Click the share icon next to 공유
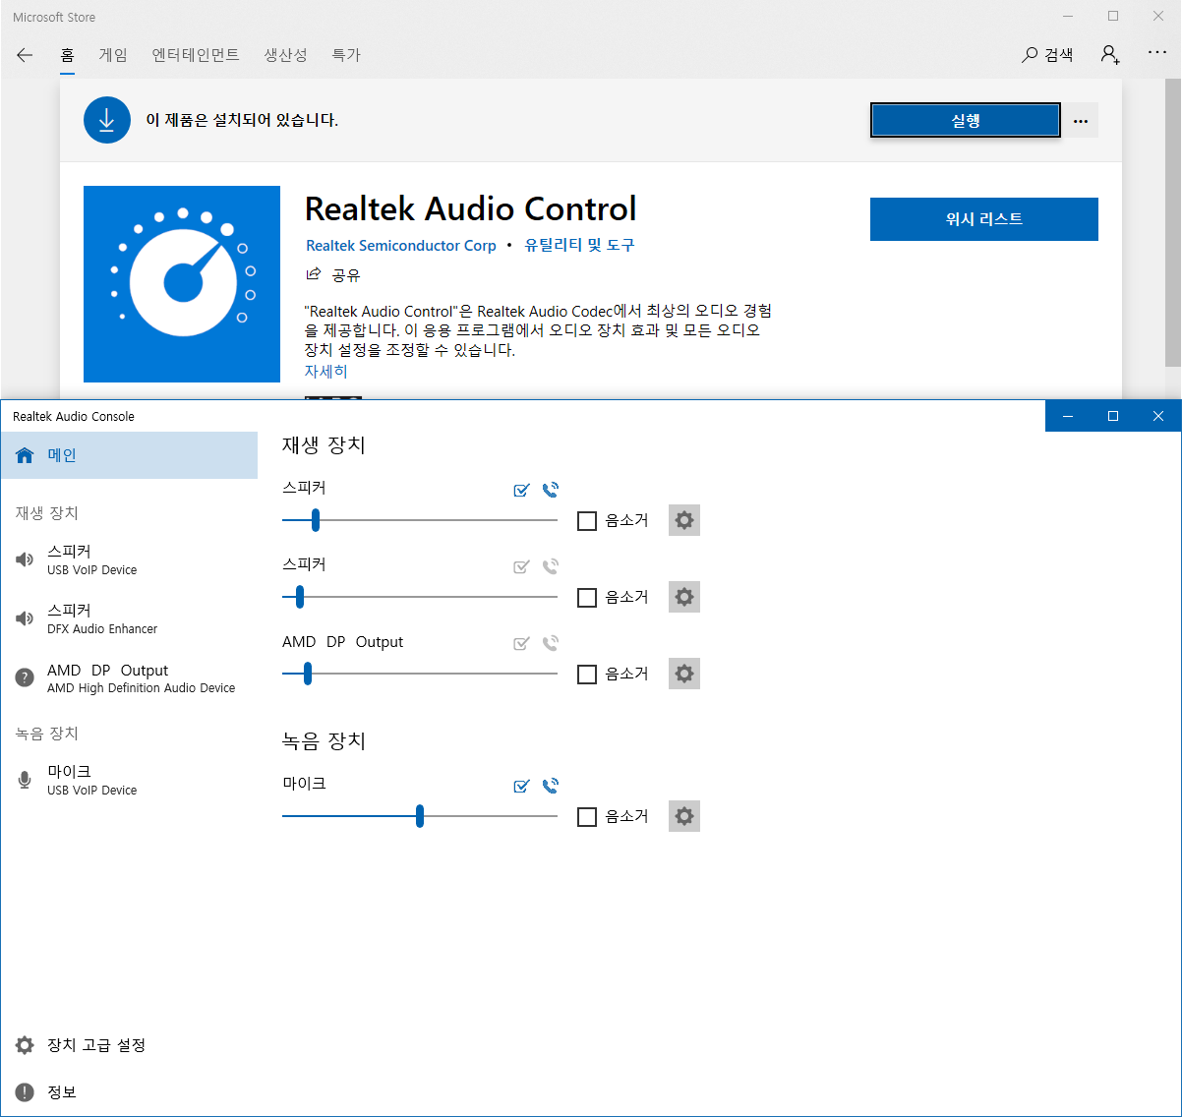1182x1117 pixels. point(314,274)
